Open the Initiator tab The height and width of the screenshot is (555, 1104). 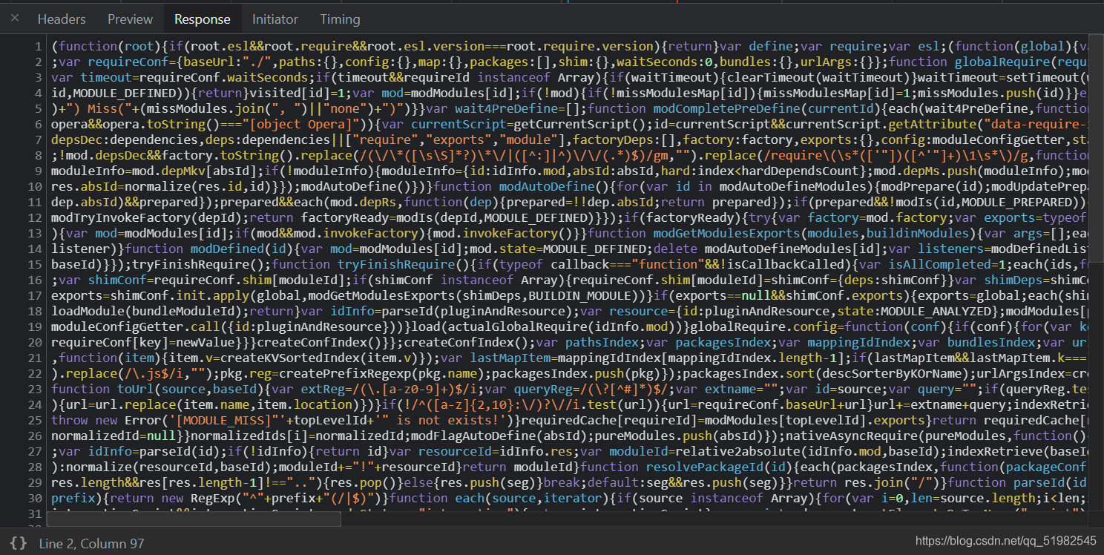click(x=275, y=19)
